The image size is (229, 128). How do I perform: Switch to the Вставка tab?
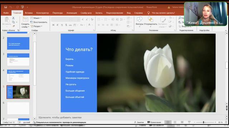pyautogui.click(x=29, y=13)
